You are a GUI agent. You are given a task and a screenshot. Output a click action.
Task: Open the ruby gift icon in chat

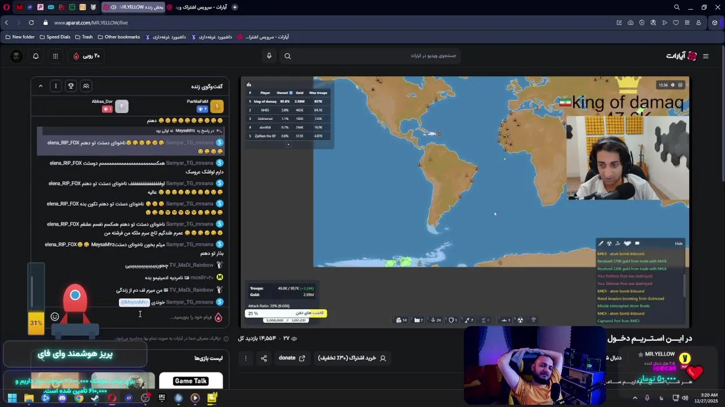tap(218, 317)
